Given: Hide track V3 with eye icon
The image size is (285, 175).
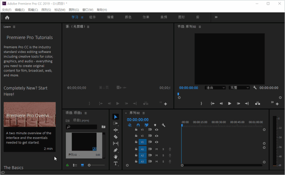Looking at the screenshot, I should (x=156, y=129).
